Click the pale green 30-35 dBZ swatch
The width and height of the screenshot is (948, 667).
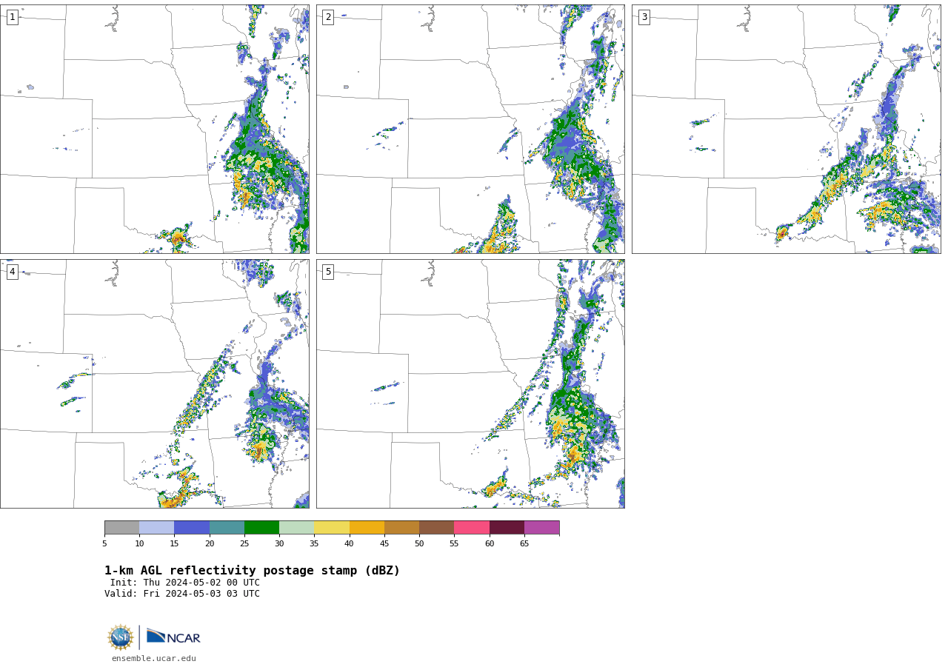pyautogui.click(x=296, y=527)
